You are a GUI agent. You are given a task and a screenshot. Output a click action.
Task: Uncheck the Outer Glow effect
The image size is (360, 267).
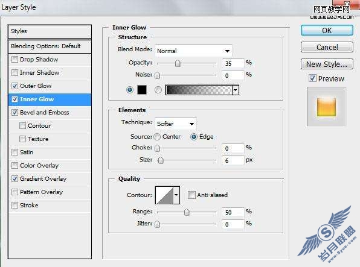coord(14,86)
